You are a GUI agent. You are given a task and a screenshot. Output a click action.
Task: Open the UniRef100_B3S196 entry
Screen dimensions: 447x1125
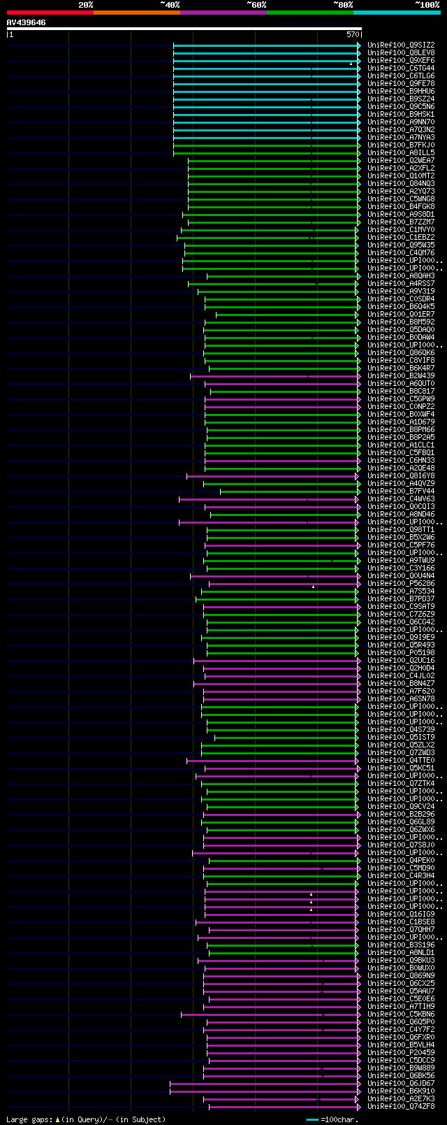click(401, 945)
